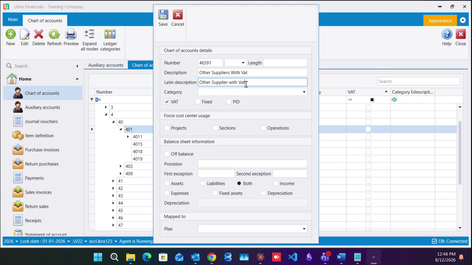Image resolution: width=472 pixels, height=265 pixels.
Task: Click the New account icon
Action: [x=11, y=34]
